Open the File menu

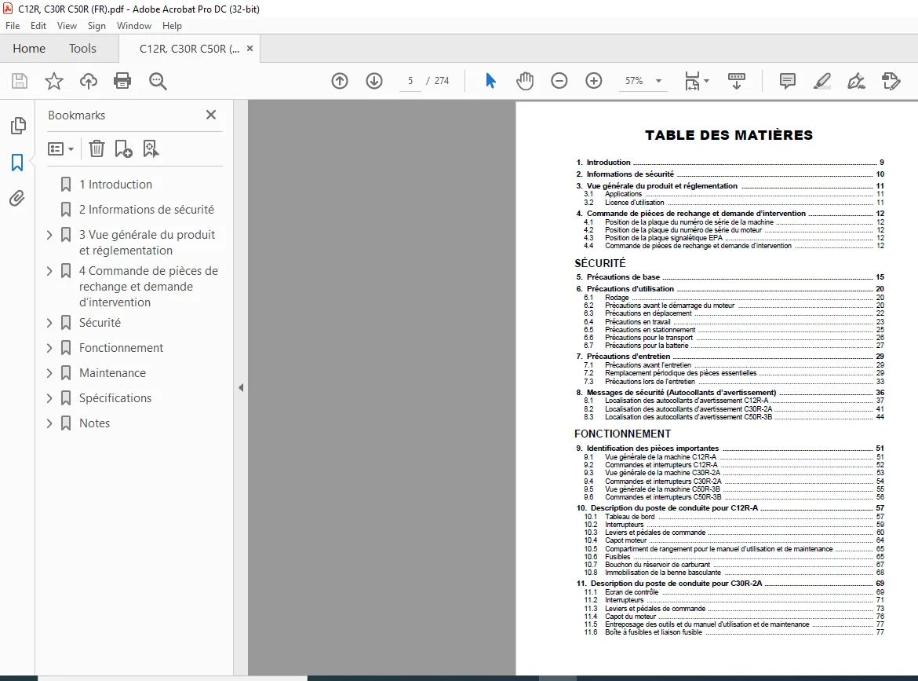(x=13, y=26)
